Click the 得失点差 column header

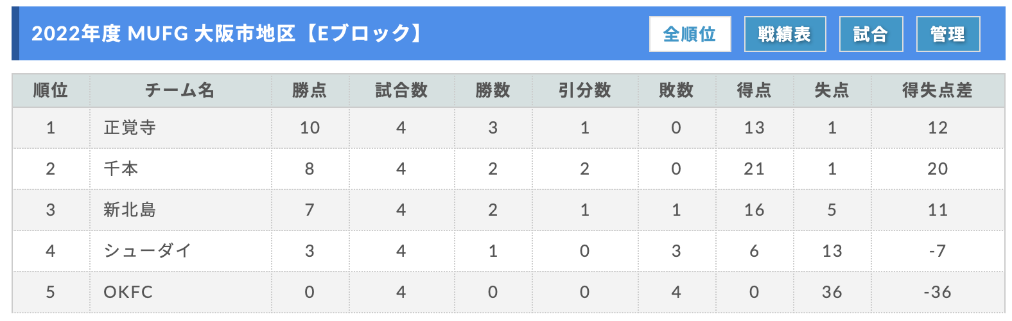938,91
